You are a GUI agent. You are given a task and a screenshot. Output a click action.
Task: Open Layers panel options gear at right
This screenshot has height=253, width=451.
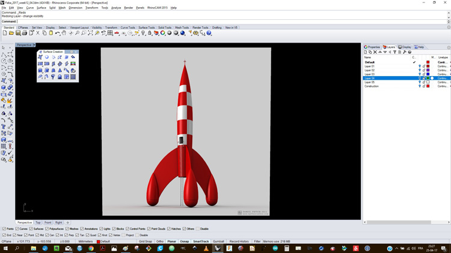(x=449, y=47)
